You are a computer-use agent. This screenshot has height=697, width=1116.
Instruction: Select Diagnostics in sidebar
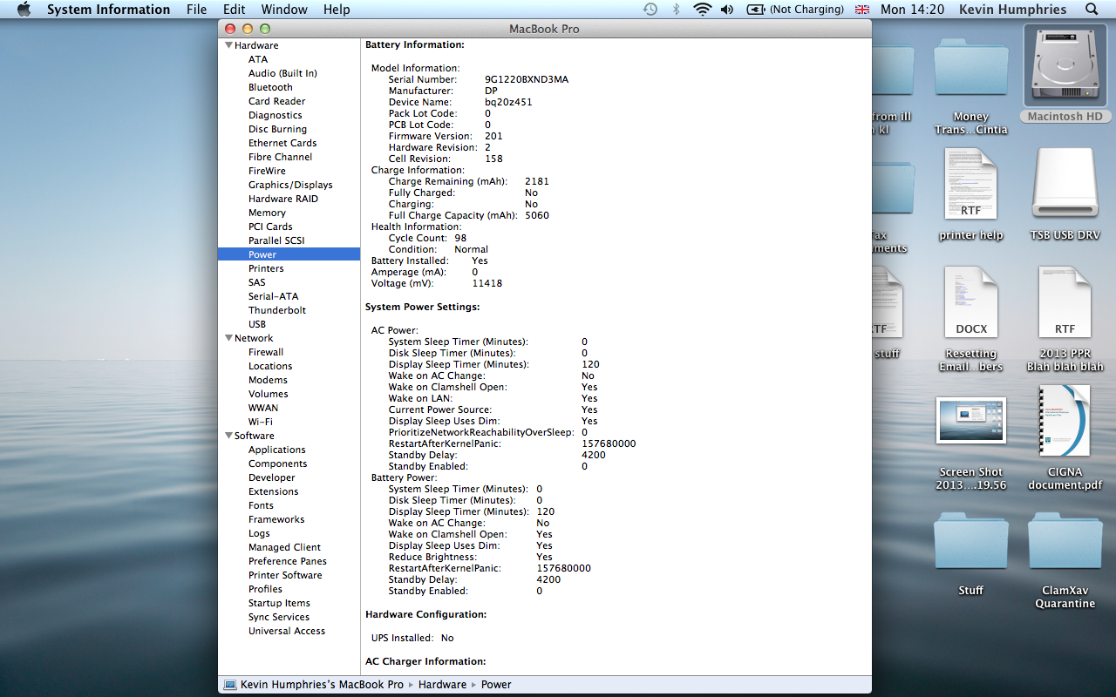(x=275, y=115)
